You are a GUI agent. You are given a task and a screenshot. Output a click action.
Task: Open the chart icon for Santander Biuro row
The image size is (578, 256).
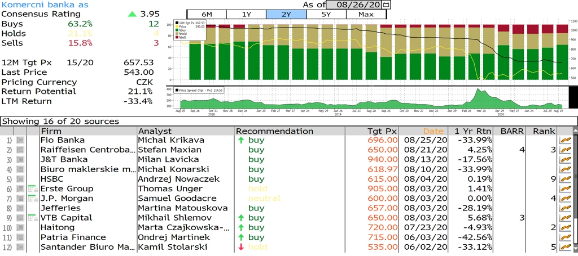click(564, 247)
